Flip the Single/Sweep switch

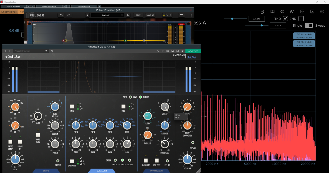(309, 25)
